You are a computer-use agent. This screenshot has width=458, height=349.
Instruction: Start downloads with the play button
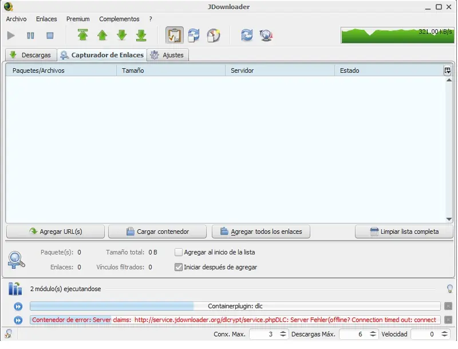point(11,36)
